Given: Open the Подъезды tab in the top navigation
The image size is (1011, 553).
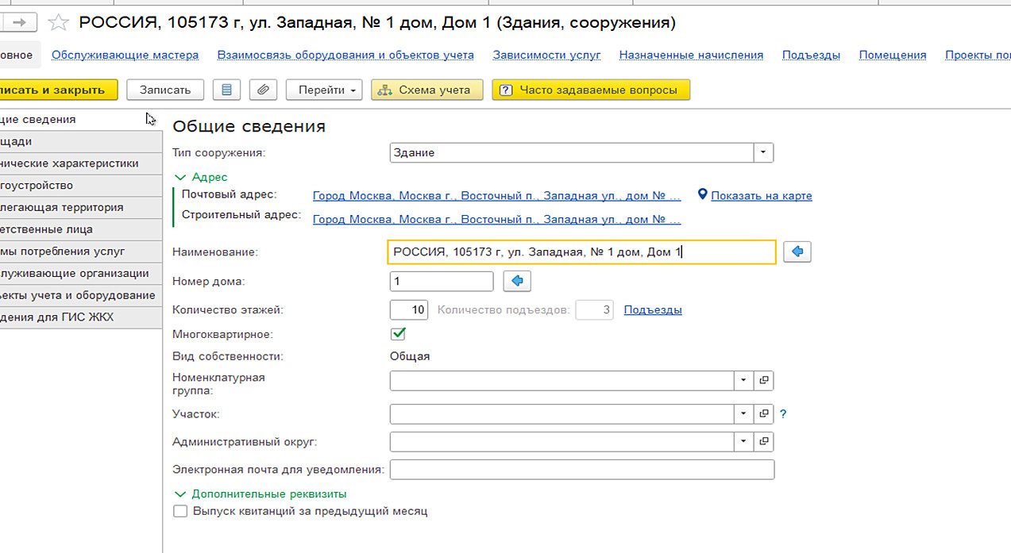Looking at the screenshot, I should [x=811, y=55].
